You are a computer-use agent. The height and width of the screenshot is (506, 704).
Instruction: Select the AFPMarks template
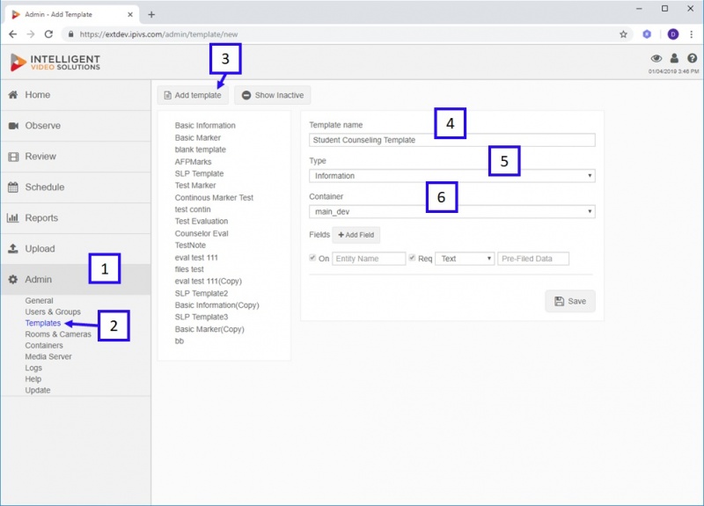coord(193,162)
